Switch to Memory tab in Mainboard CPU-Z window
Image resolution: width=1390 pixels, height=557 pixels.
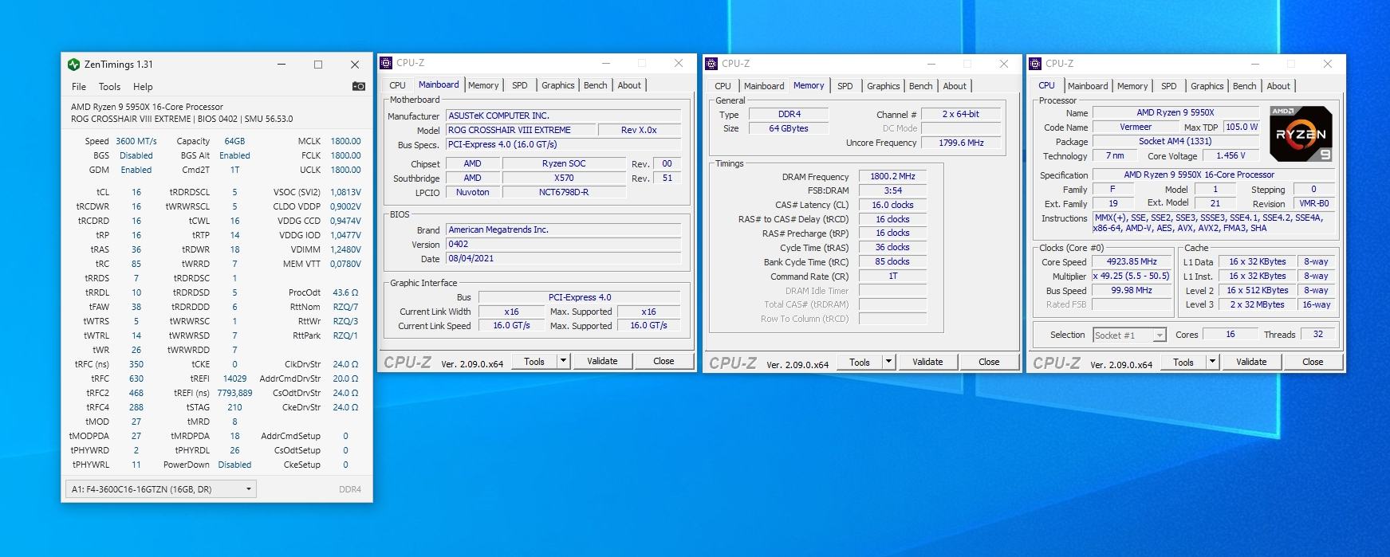click(x=483, y=85)
